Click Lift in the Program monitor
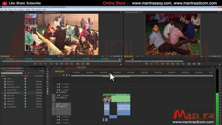 coord(189,64)
